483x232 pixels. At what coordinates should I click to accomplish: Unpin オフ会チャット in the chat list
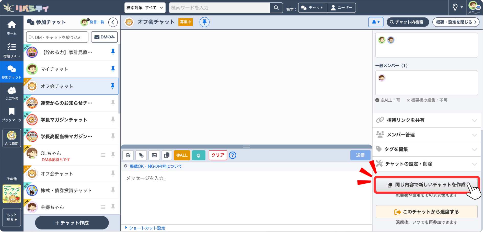[x=113, y=86]
